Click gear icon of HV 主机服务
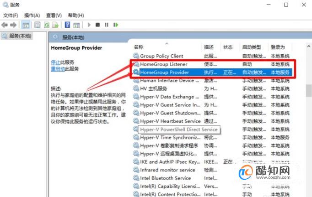312x197 pixels. pos(136,88)
